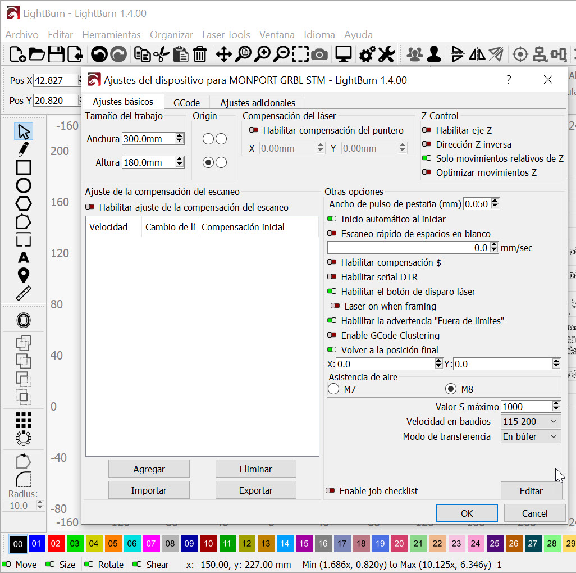Switch to the Ajustes adicionales tab
This screenshot has height=573, width=576.
coord(258,103)
